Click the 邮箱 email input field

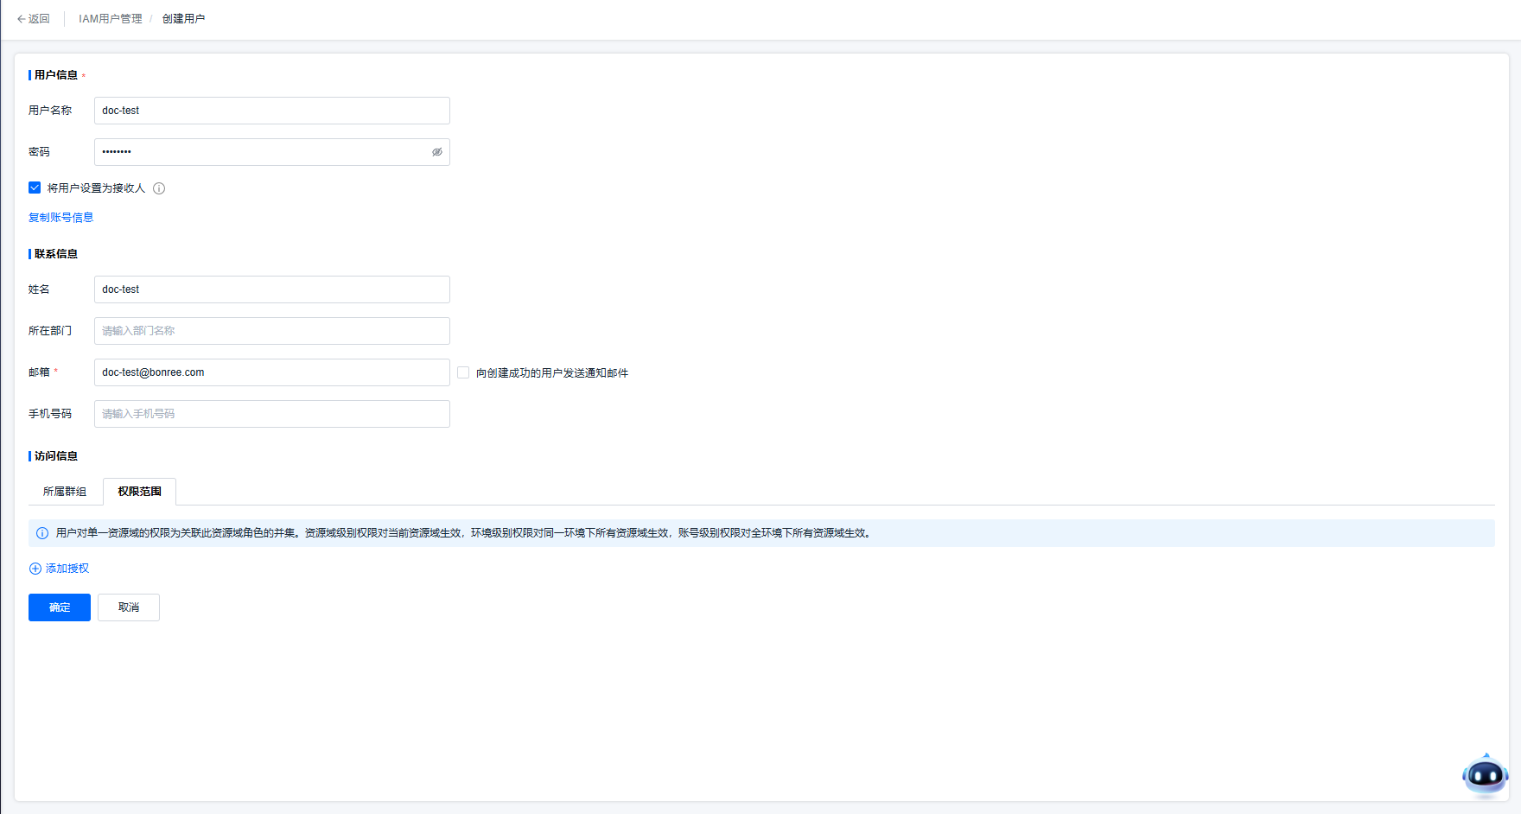coord(271,372)
